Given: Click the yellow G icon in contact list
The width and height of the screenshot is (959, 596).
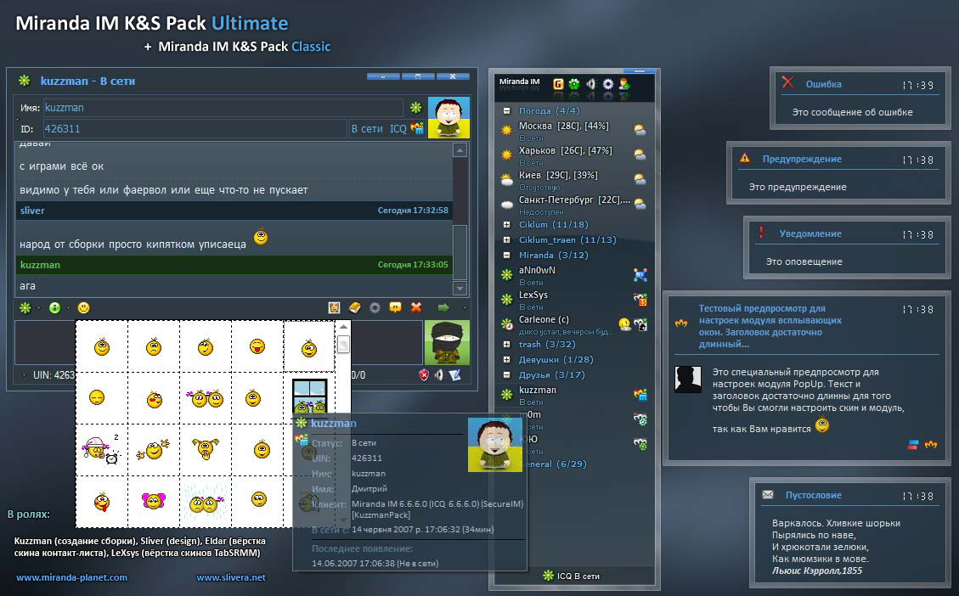Looking at the screenshot, I should click(558, 84).
